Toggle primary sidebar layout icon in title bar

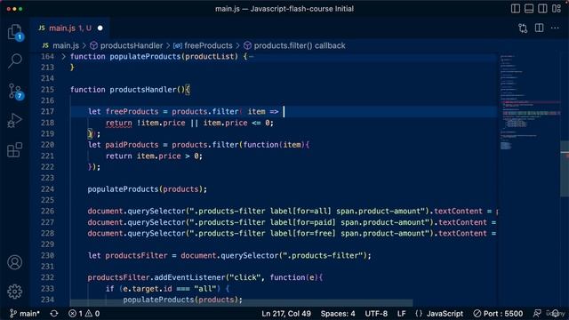tap(516, 9)
